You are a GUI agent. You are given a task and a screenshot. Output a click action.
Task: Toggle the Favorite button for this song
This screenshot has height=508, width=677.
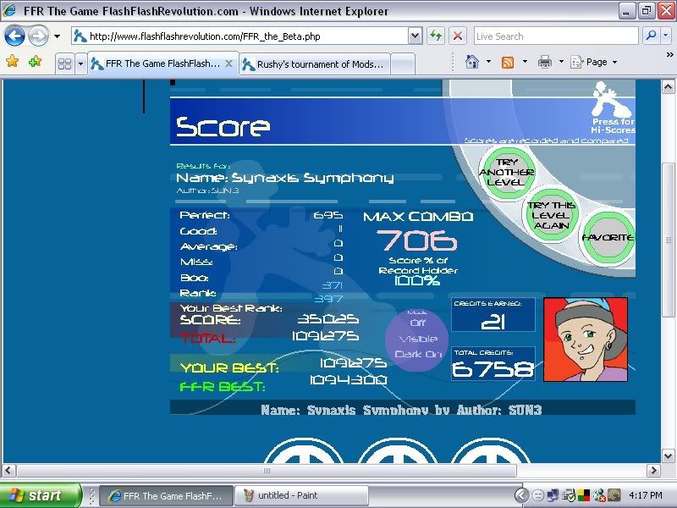607,237
